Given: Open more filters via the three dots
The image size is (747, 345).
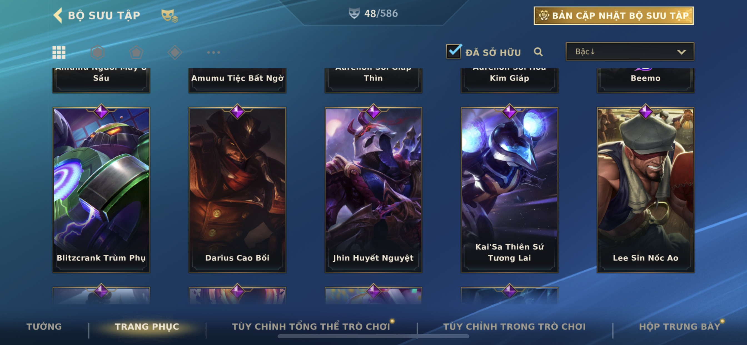Looking at the screenshot, I should (213, 52).
